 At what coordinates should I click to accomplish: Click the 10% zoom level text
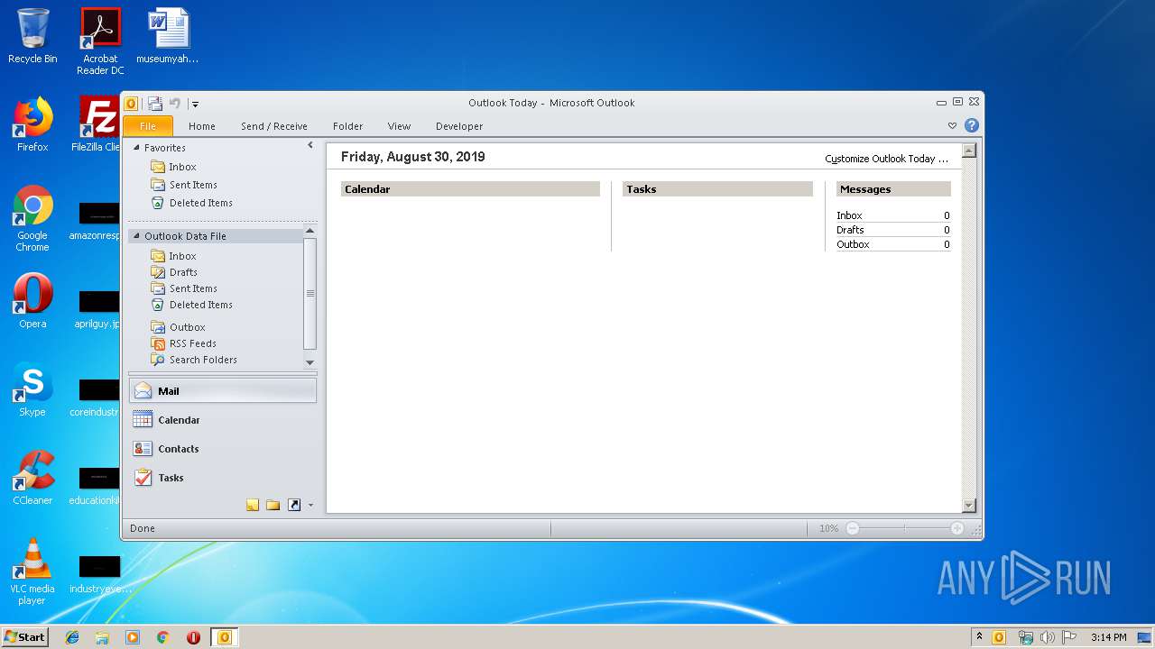tap(828, 528)
